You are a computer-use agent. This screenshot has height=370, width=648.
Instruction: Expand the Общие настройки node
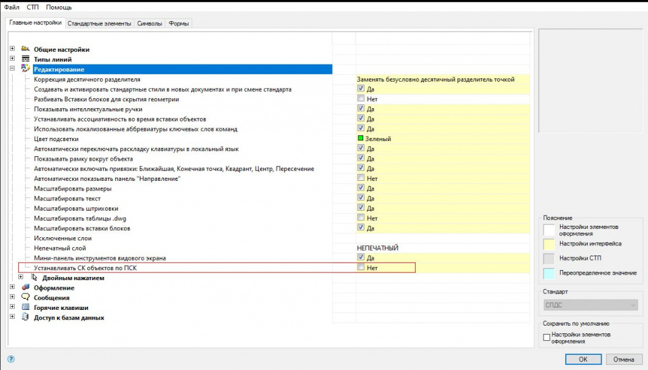click(x=13, y=49)
